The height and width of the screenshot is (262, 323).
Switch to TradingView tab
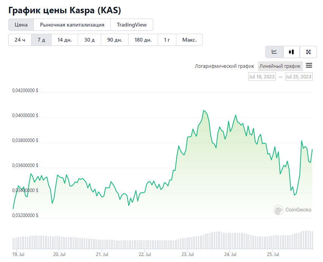click(x=132, y=25)
